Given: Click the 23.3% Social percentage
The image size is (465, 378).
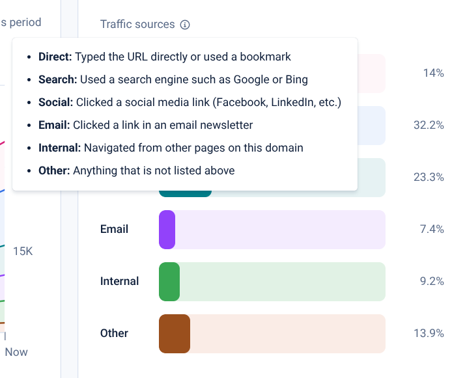Looking at the screenshot, I should 429,177.
